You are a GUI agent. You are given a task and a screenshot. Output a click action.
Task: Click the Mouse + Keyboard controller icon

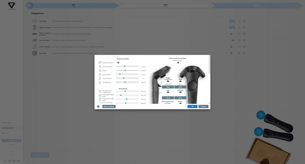(35, 34)
